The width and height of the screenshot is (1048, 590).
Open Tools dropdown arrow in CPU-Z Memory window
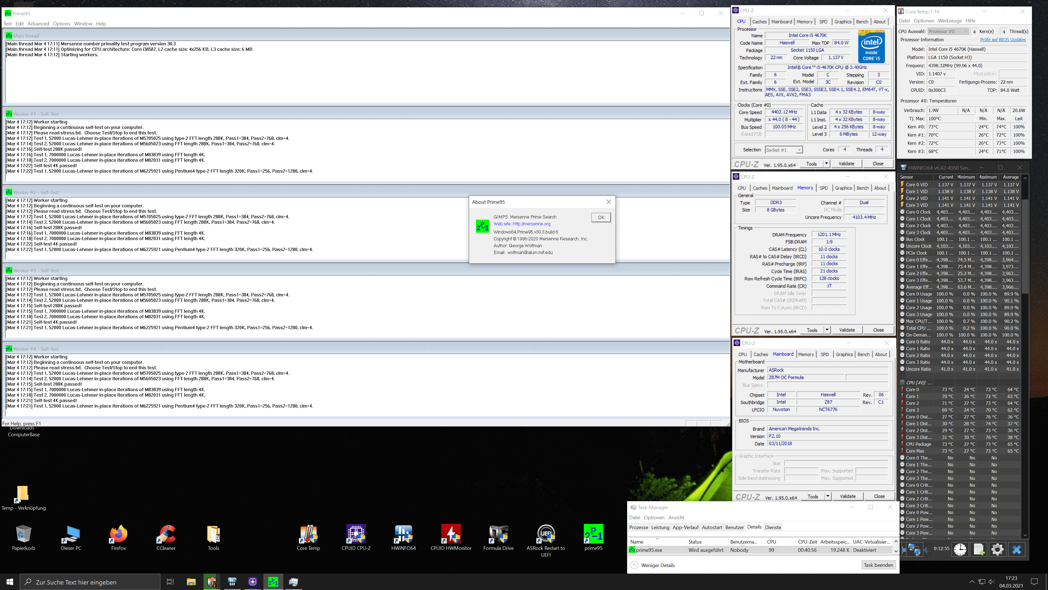pyautogui.click(x=827, y=330)
